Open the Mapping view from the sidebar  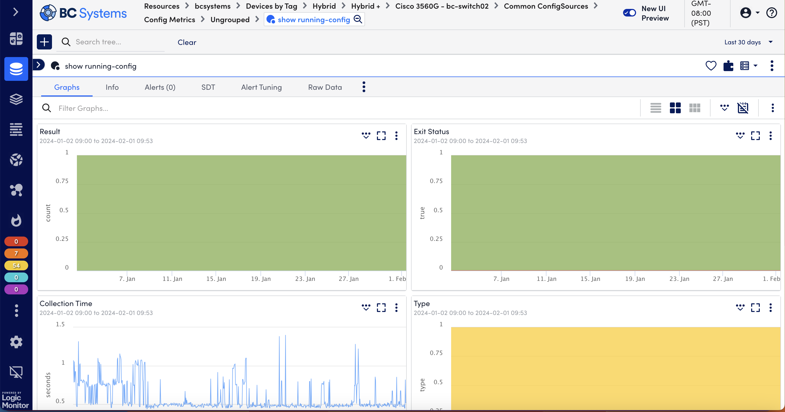[x=16, y=190]
